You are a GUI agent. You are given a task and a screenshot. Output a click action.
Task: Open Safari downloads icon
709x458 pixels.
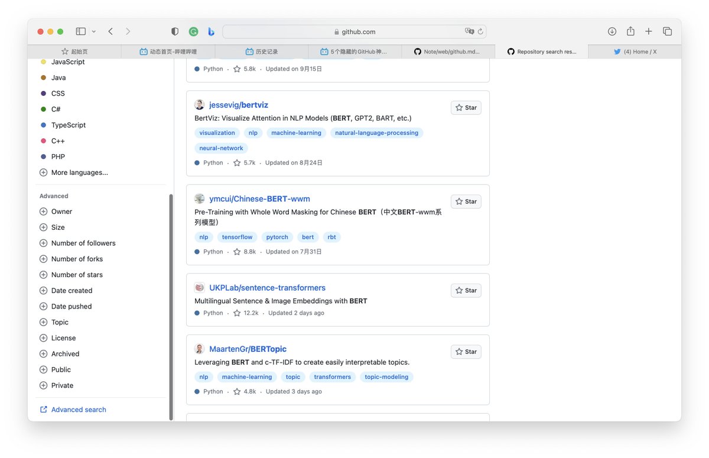point(612,31)
